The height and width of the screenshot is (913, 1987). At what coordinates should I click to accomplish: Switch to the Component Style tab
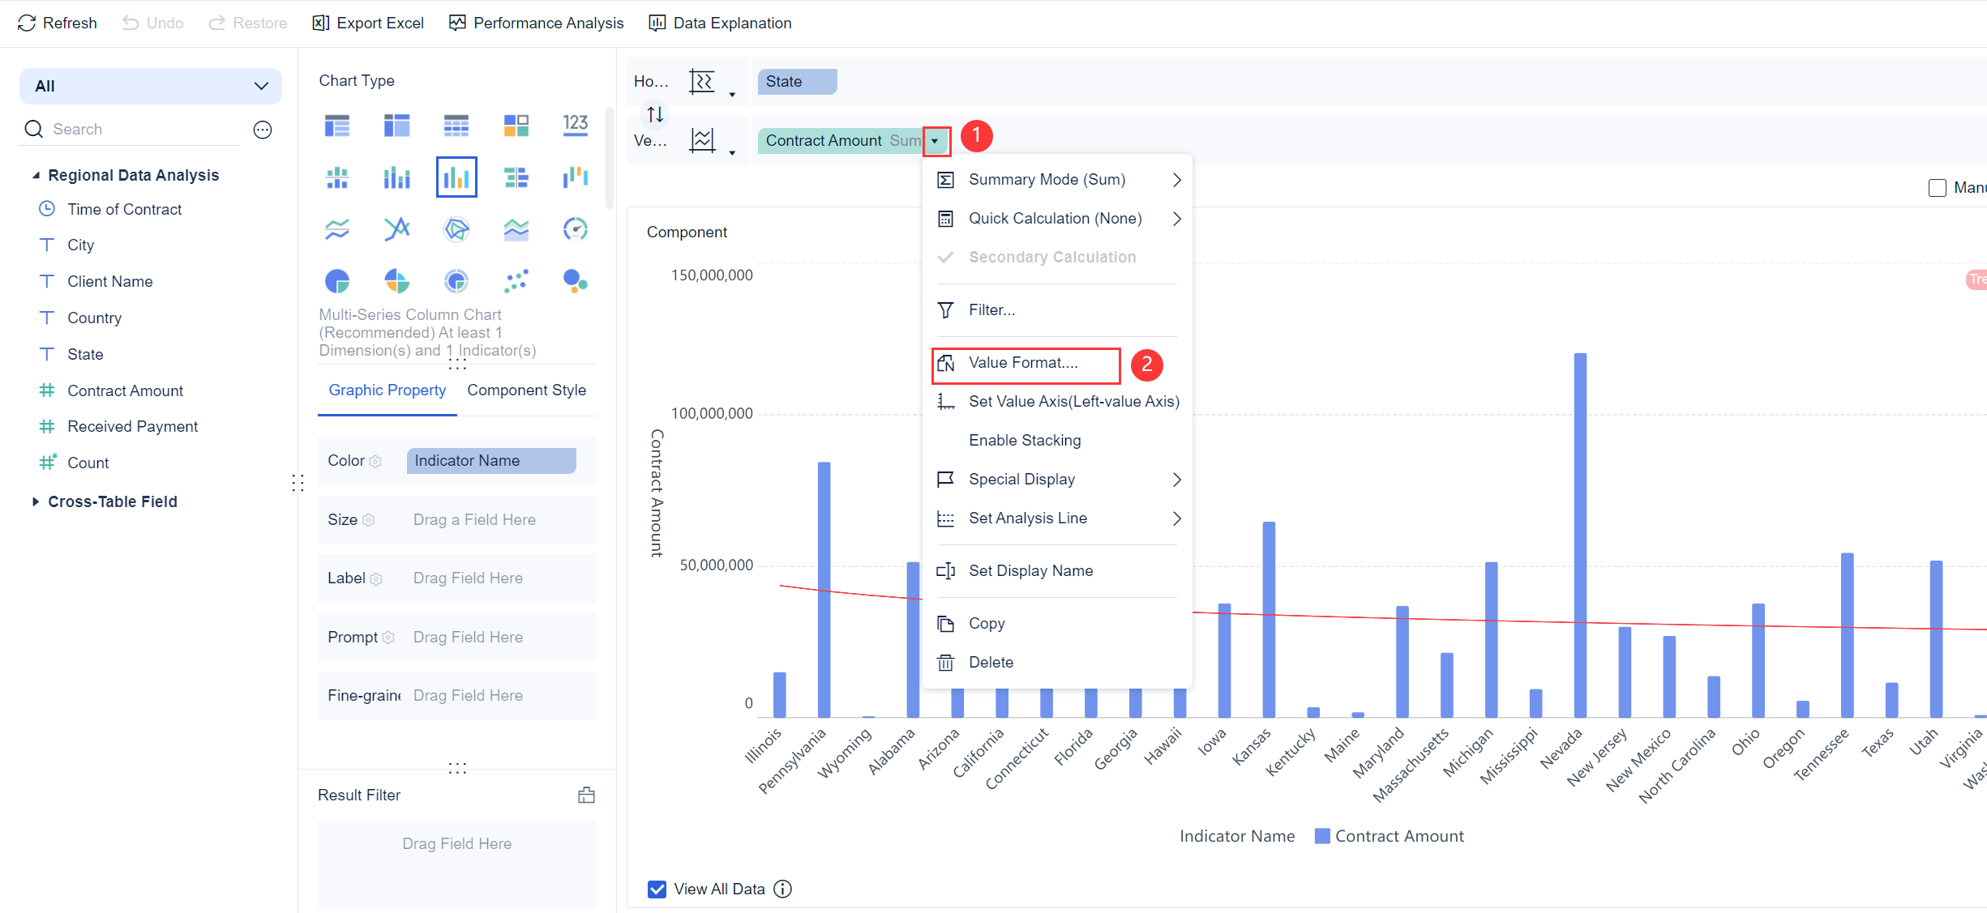526,390
